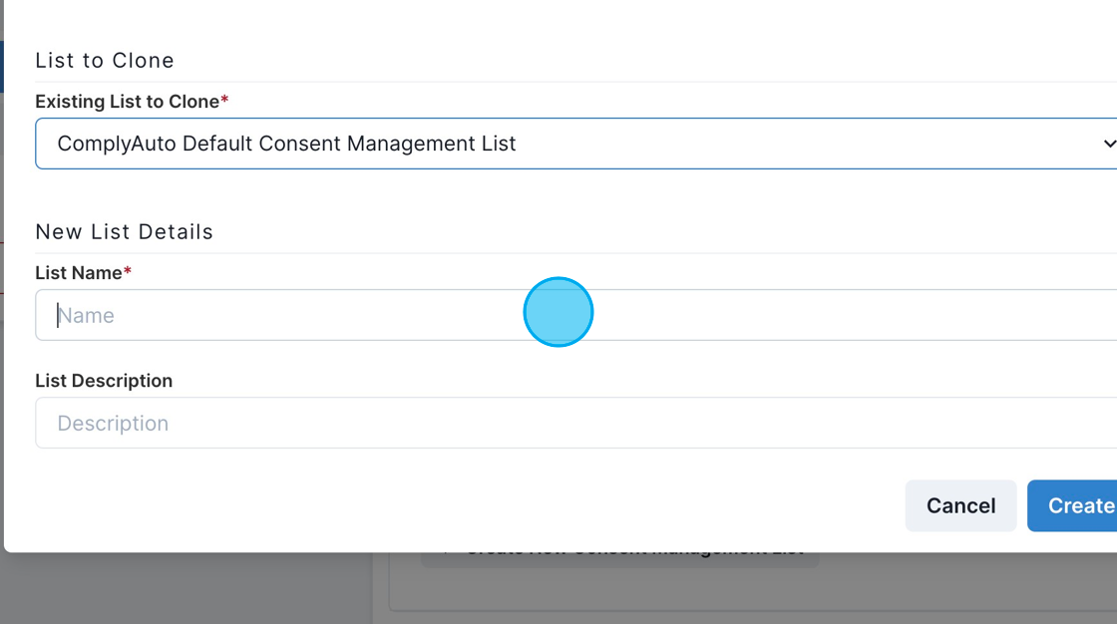Open the Existing List to Clone dropdown
The image size is (1117, 624).
point(576,144)
